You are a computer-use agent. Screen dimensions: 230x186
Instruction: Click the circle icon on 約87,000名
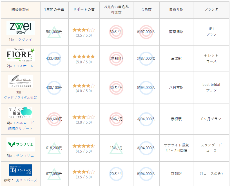click(146, 59)
